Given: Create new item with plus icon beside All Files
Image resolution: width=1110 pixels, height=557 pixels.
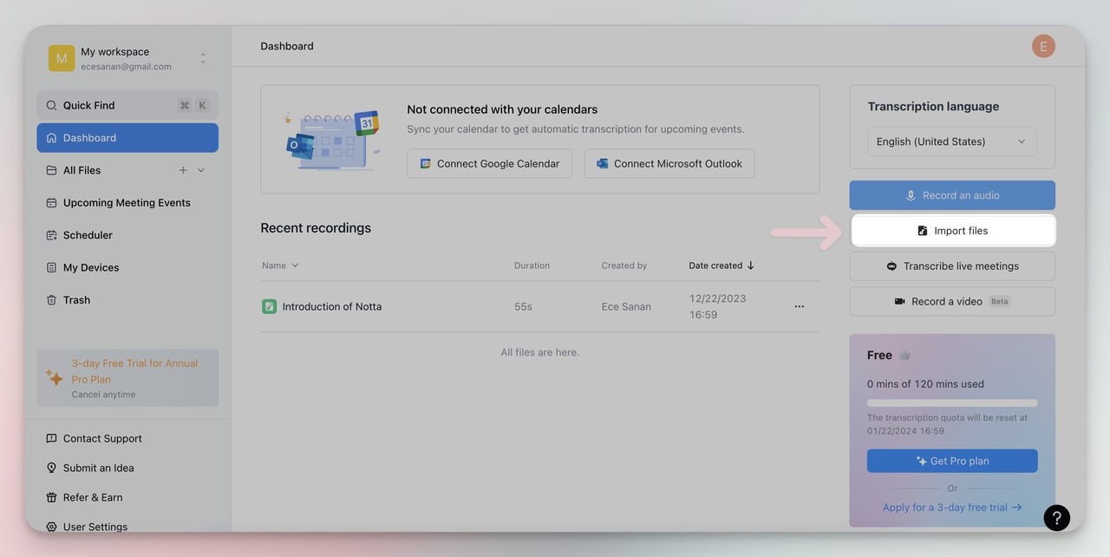Looking at the screenshot, I should click(183, 170).
